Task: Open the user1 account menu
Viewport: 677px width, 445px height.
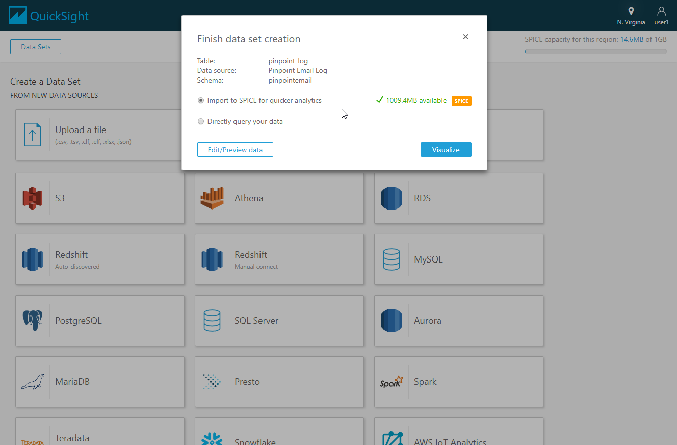Action: [x=661, y=16]
